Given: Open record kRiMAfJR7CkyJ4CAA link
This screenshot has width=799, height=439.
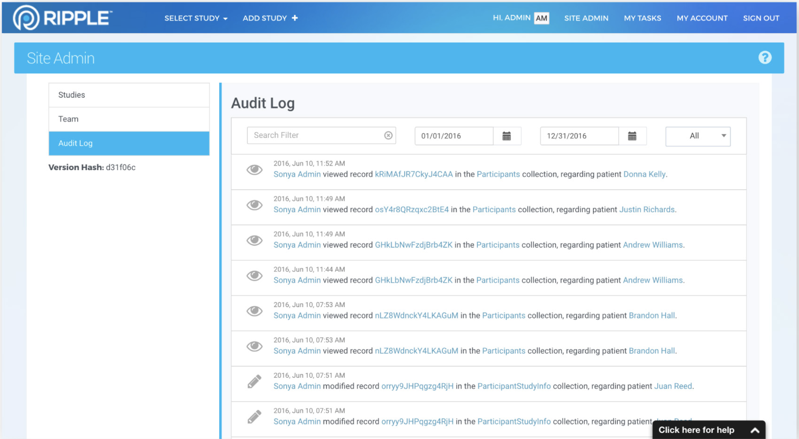Looking at the screenshot, I should point(413,174).
